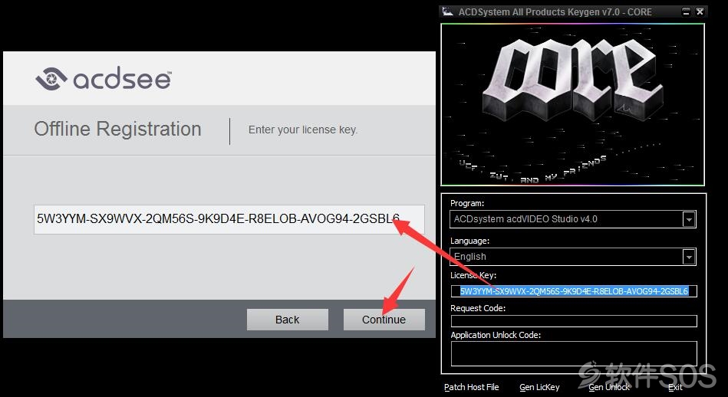
Task: Minimize the keygen window
Action: click(x=687, y=12)
